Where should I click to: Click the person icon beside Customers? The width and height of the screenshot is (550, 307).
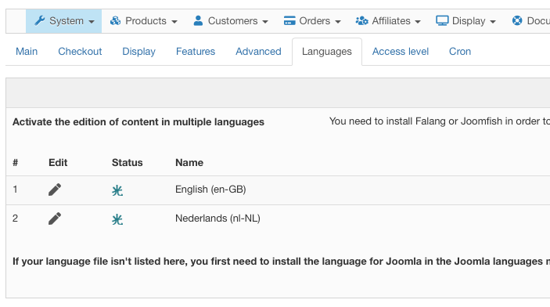click(198, 20)
